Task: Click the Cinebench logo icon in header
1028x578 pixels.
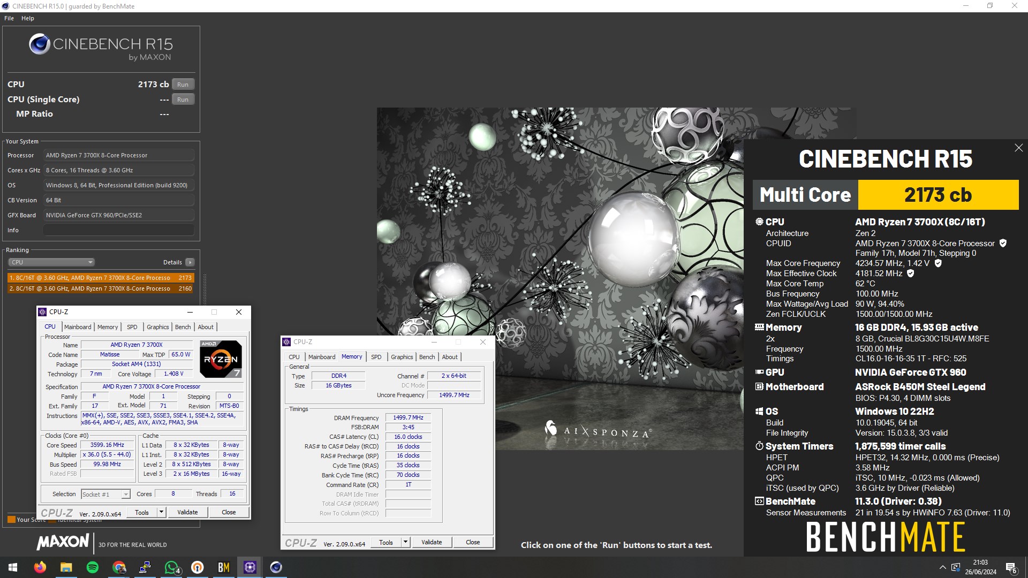Action: 39,44
